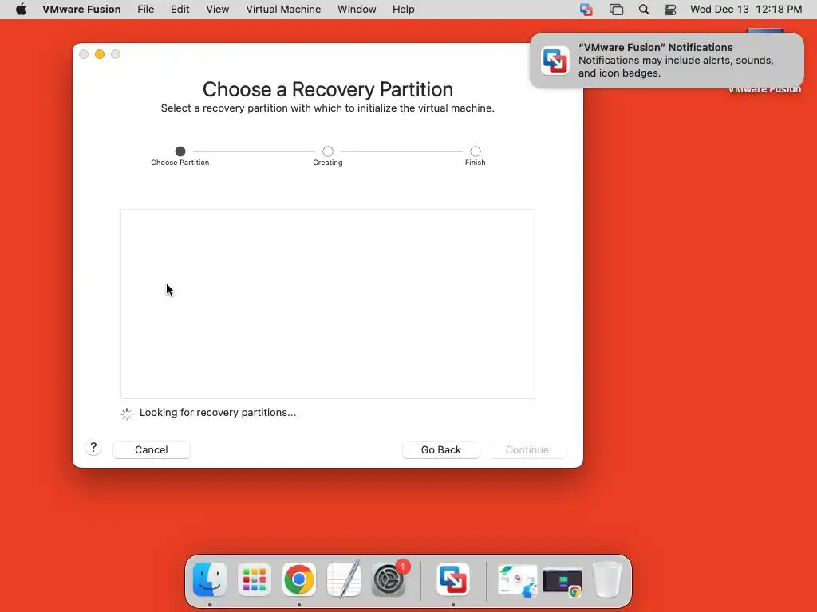Viewport: 817px width, 612px height.
Task: Click the VMware Fusion menu bar status icon
Action: tap(586, 10)
